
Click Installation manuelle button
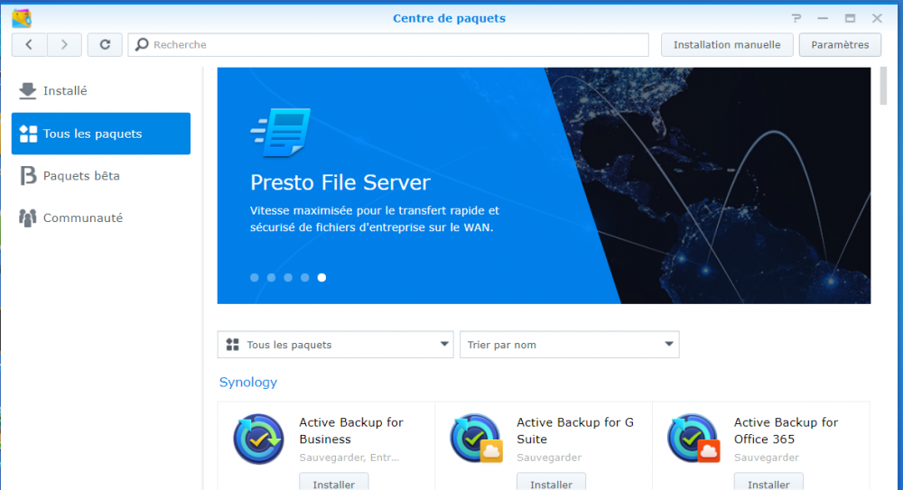tap(727, 44)
